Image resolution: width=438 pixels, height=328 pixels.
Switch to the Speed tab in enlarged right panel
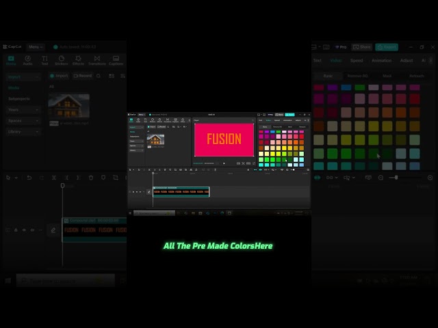(x=357, y=61)
